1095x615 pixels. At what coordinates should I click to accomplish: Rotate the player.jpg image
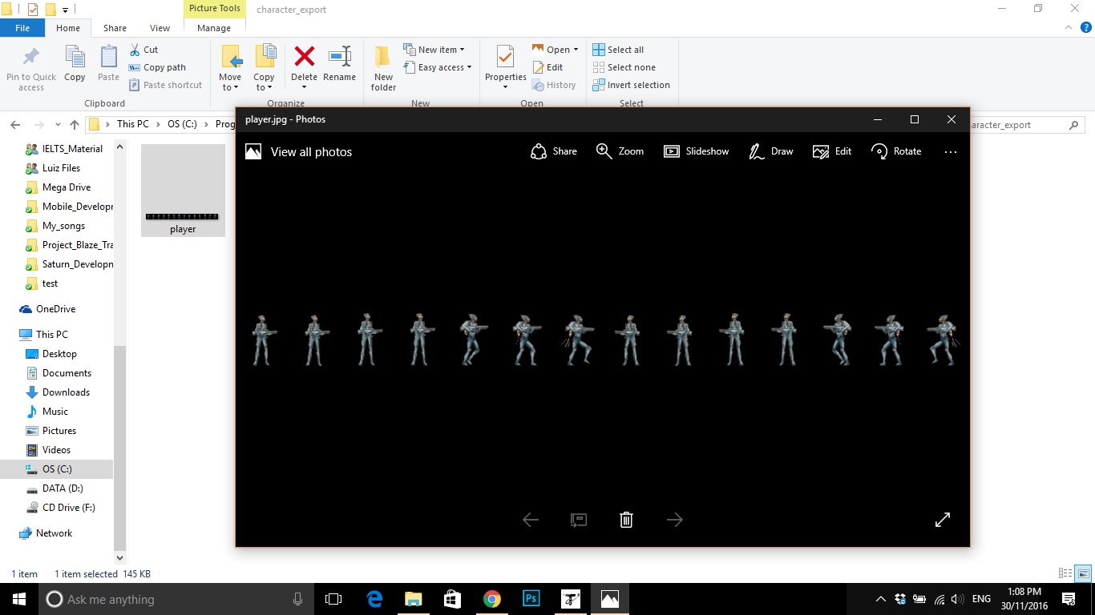[x=896, y=151]
